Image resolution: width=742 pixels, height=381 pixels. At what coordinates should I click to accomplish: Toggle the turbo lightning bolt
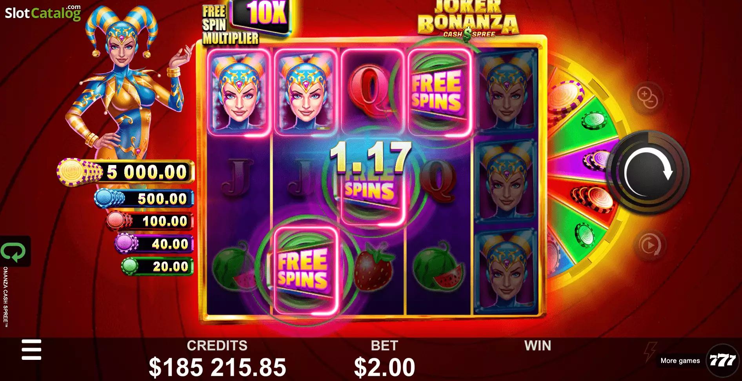(650, 351)
